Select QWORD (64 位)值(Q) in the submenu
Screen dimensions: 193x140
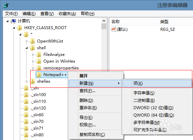(x=157, y=115)
